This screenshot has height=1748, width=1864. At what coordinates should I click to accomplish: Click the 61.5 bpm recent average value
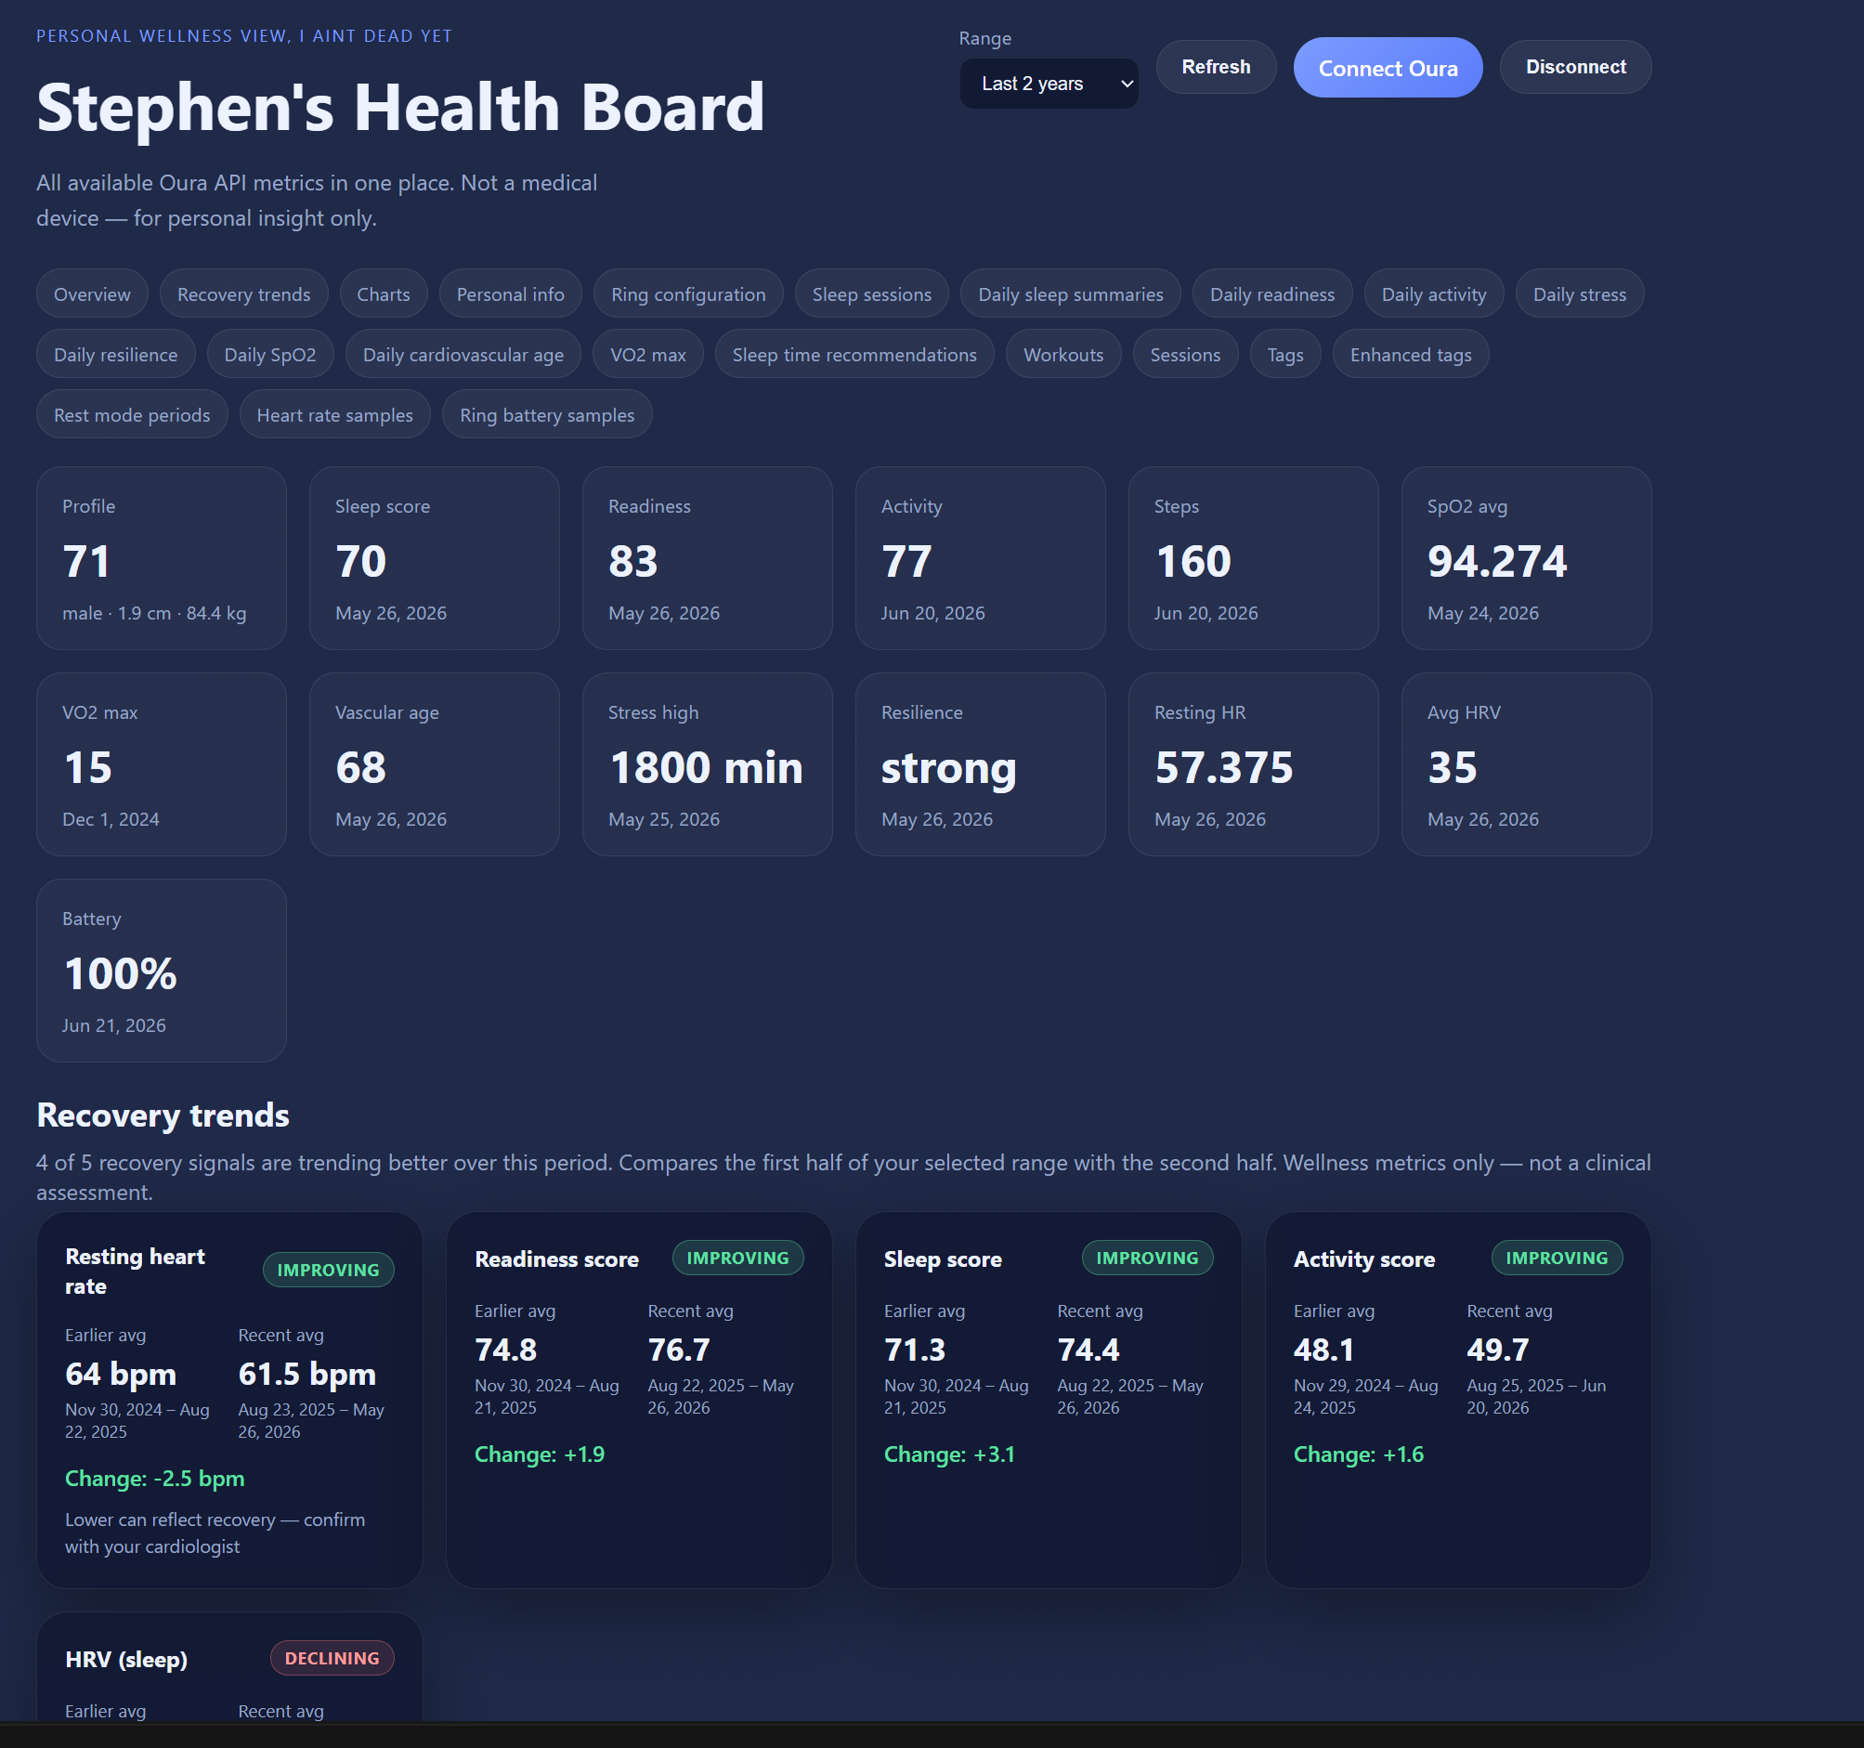[x=307, y=1374]
